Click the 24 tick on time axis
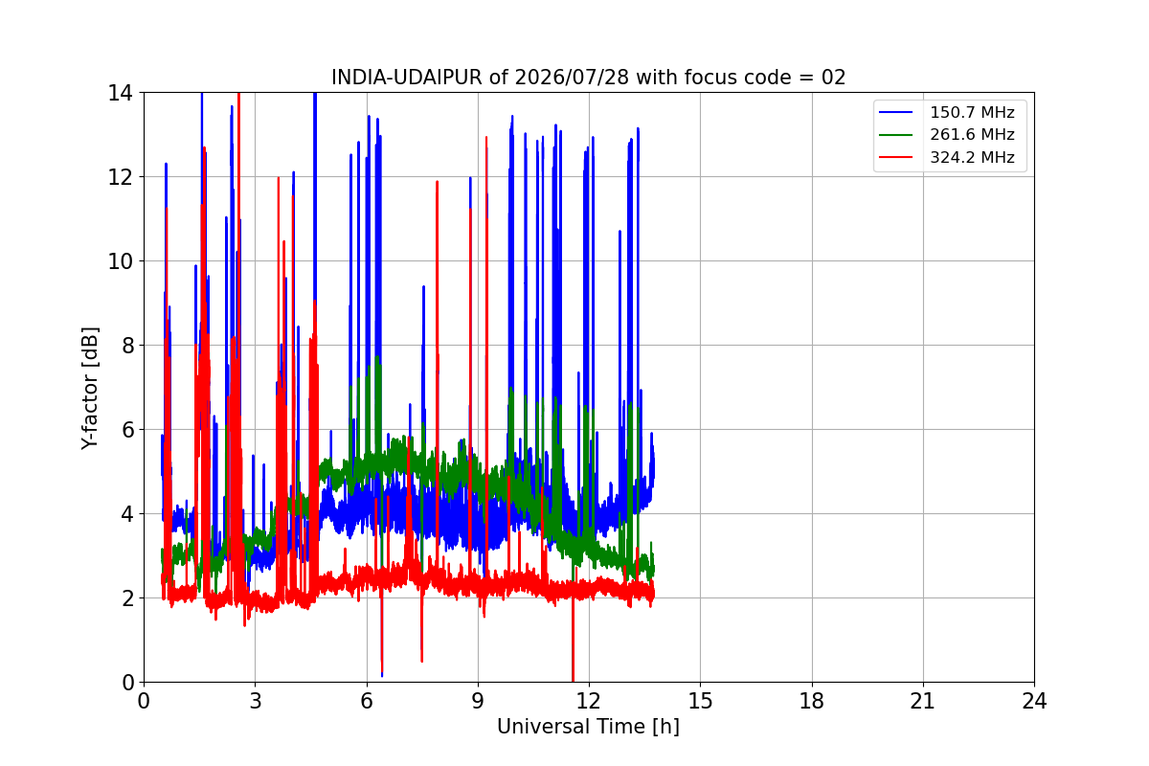The image size is (1149, 766). point(1034,701)
